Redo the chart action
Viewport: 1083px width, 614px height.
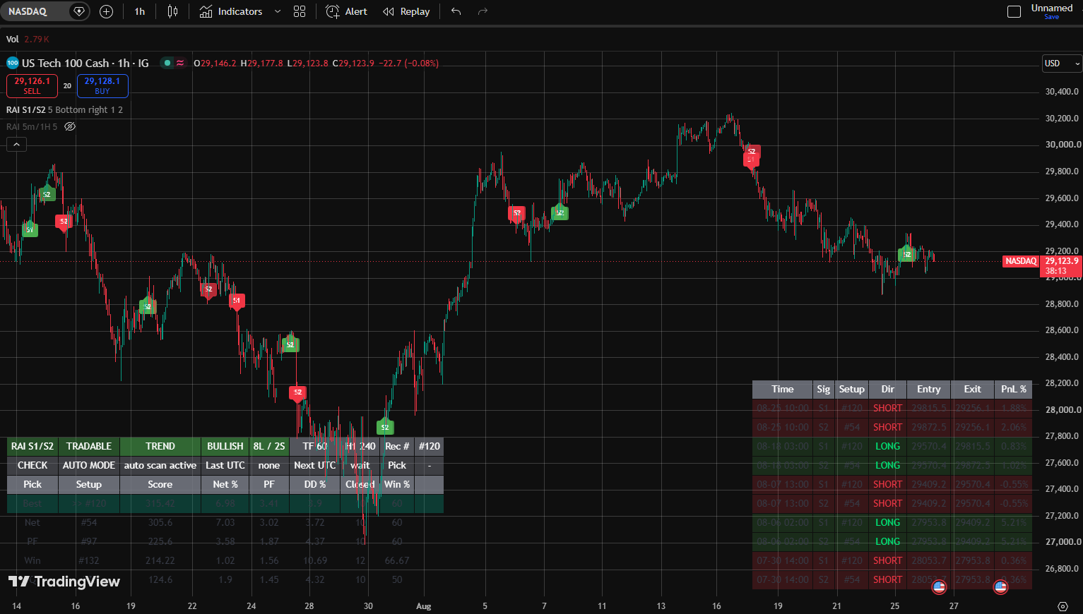tap(483, 11)
